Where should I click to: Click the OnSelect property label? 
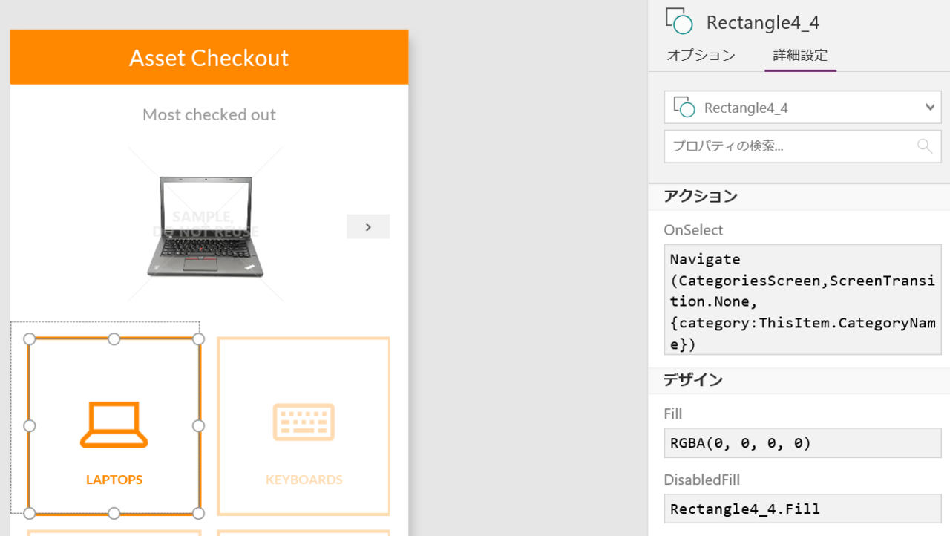(693, 230)
